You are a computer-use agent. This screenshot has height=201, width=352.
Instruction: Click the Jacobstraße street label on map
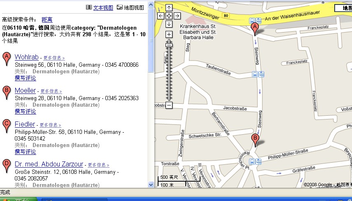tap(235, 108)
